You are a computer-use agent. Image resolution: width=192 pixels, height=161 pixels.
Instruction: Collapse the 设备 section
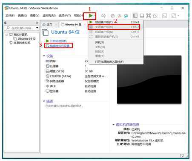44,56
